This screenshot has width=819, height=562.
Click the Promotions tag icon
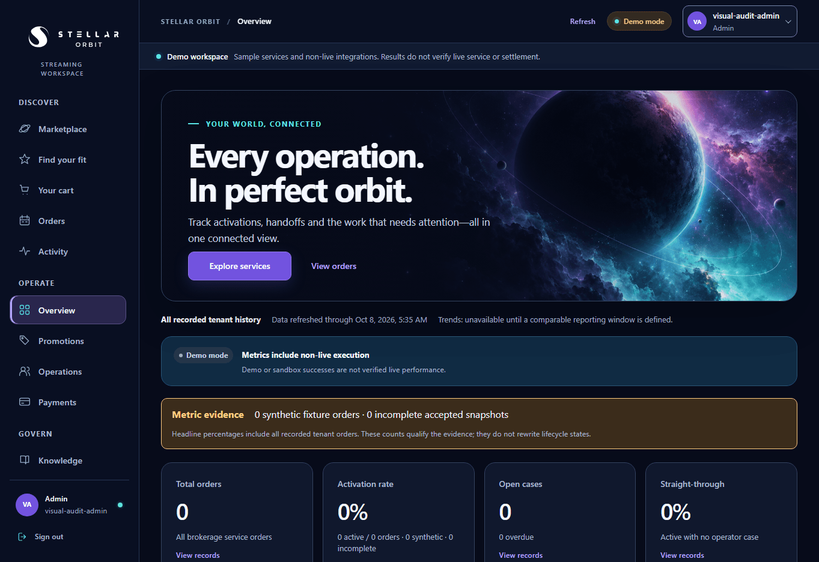tap(25, 340)
